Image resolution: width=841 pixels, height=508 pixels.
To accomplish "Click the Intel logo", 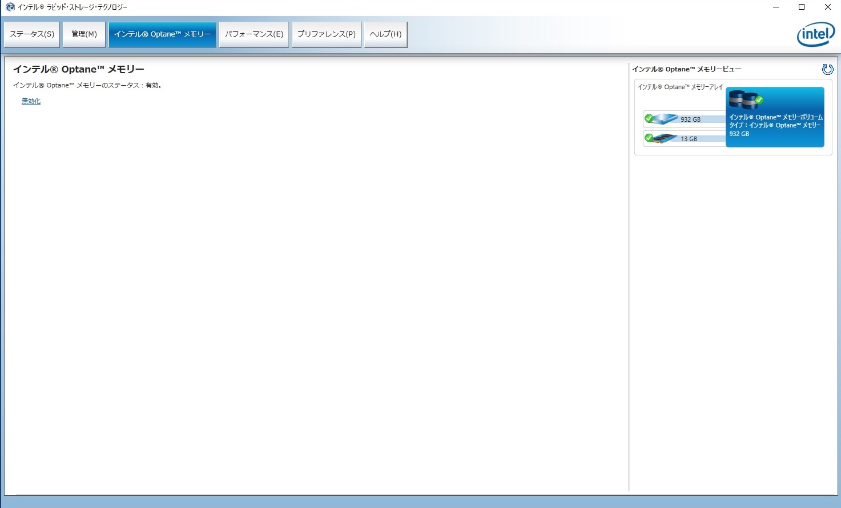I will (x=816, y=35).
